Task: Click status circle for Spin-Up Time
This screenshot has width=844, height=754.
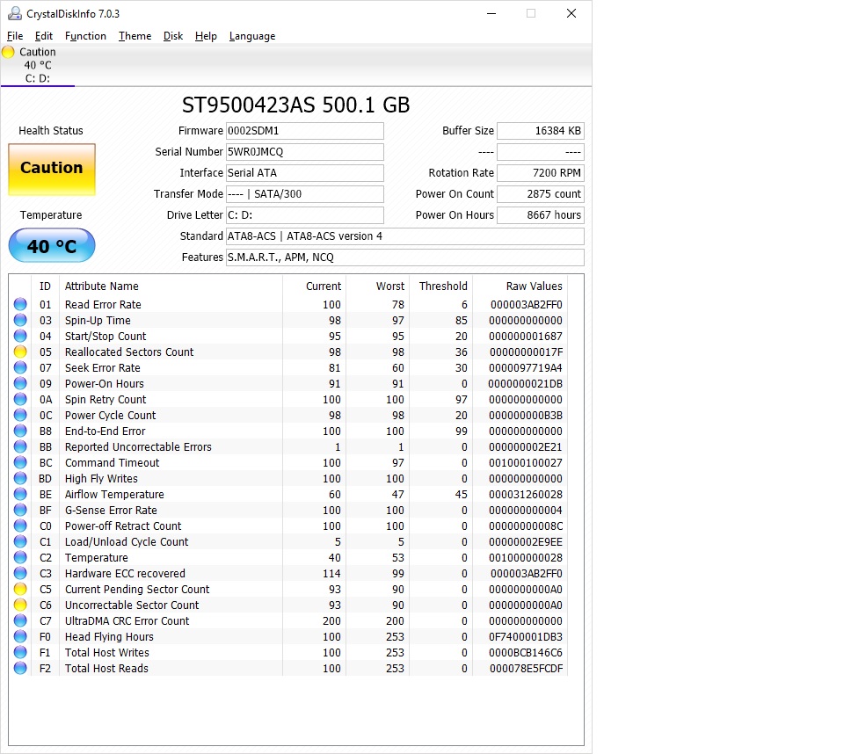Action: click(20, 320)
